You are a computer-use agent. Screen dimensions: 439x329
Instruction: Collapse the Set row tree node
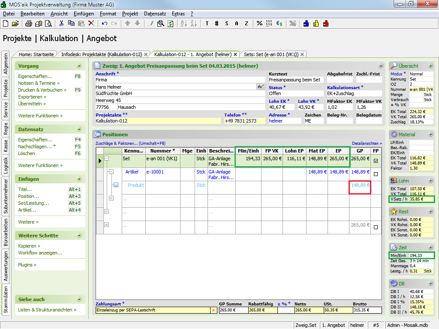[x=107, y=159]
